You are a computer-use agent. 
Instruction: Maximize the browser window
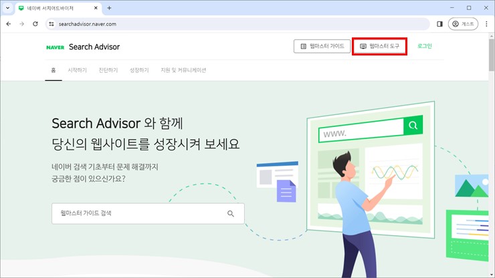tap(469, 8)
